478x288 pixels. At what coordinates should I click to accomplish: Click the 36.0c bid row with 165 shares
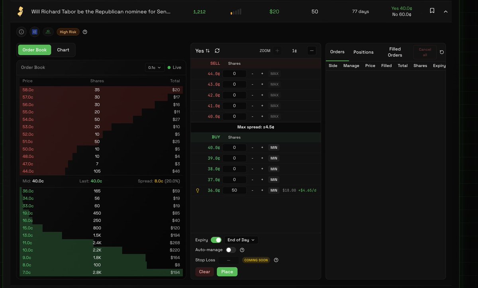click(x=101, y=191)
